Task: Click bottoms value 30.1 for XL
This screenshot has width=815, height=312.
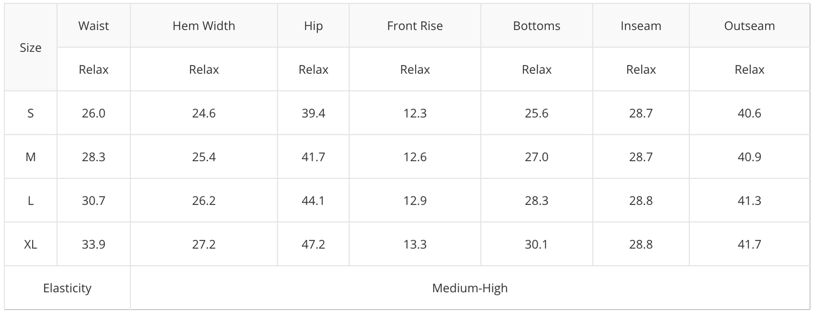Action: [536, 244]
